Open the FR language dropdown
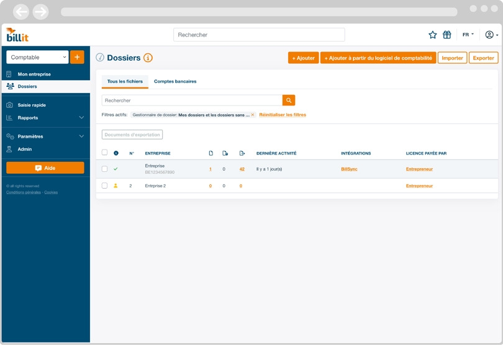 coord(468,35)
